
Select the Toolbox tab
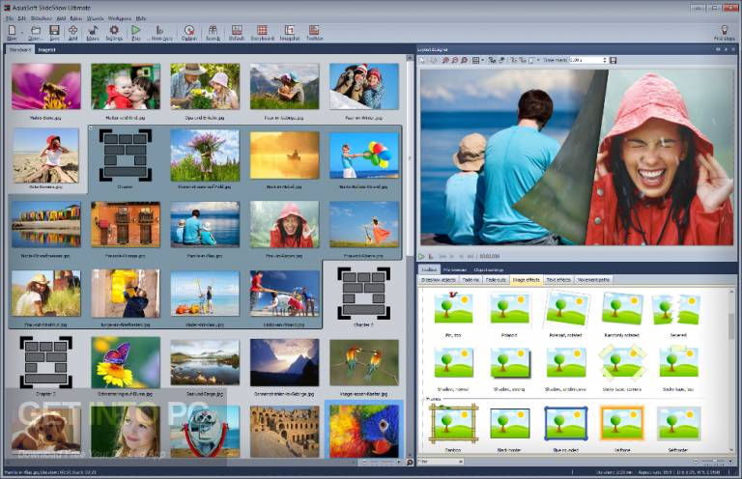point(429,269)
